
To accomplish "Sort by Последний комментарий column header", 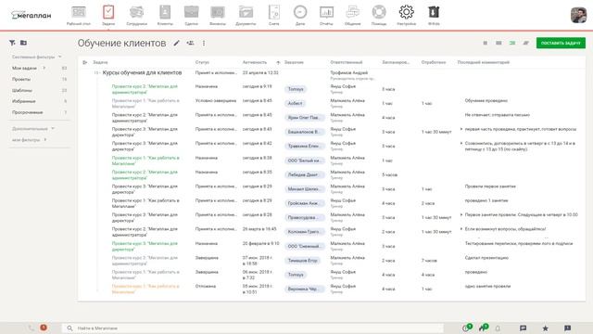I will 484,62.
